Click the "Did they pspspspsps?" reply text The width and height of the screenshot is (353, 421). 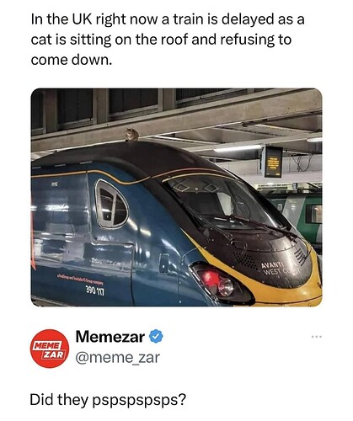108,400
